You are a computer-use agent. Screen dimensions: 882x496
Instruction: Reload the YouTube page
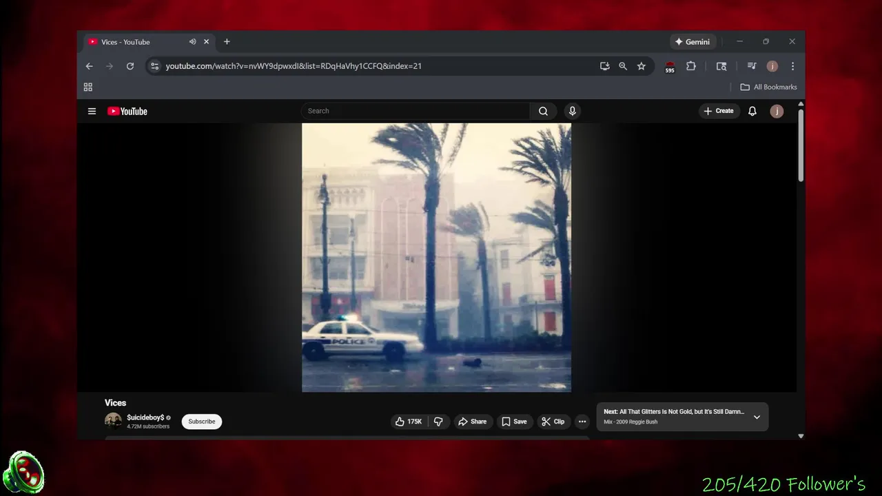click(x=130, y=66)
